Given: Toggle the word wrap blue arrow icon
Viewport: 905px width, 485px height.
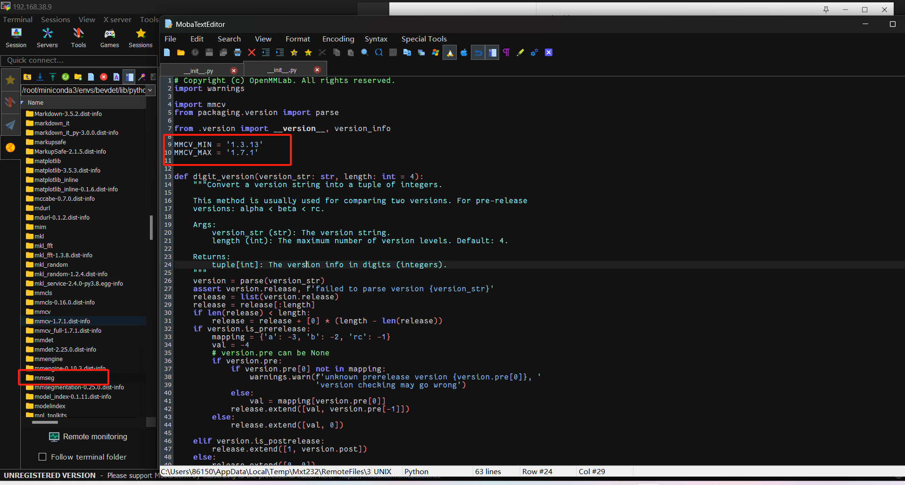Looking at the screenshot, I should (478, 53).
